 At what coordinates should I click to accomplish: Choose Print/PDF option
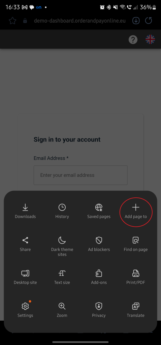(x=136, y=277)
